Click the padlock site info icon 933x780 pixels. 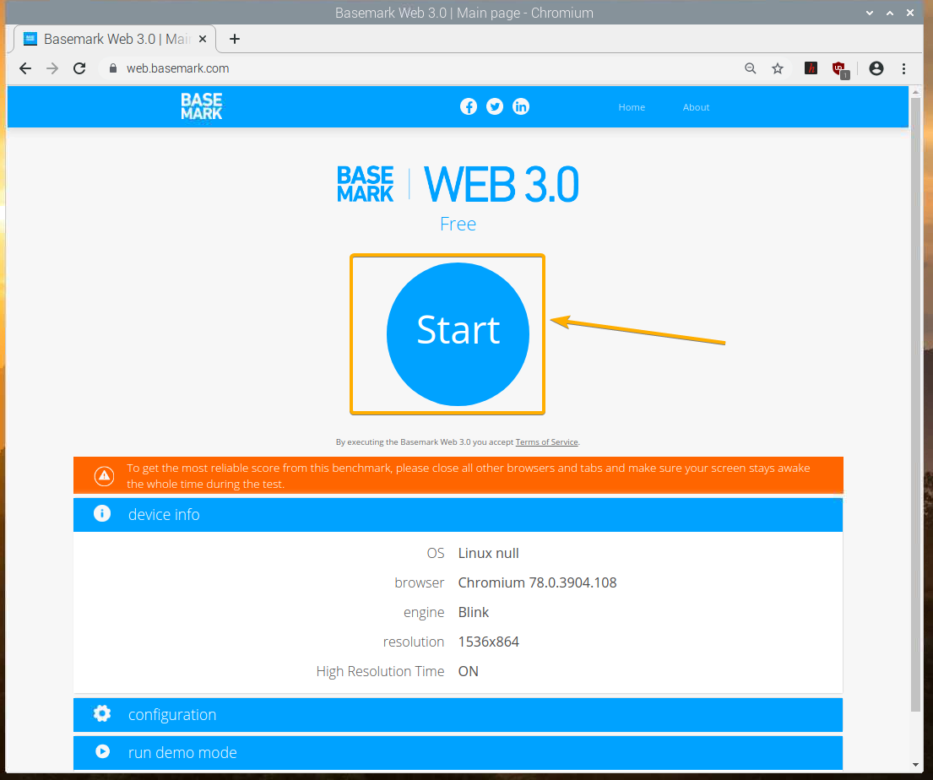(113, 68)
